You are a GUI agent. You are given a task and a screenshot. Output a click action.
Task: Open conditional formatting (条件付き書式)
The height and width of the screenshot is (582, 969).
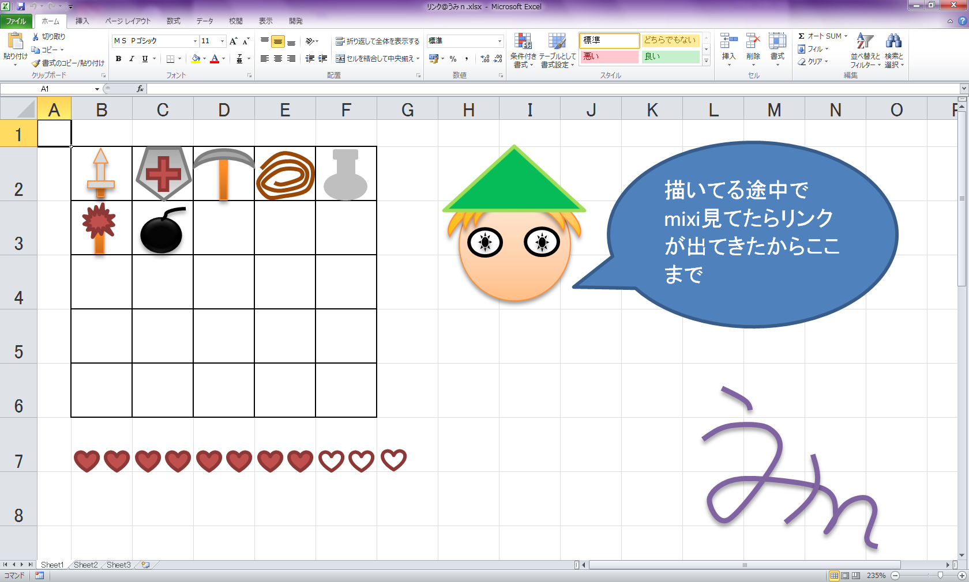click(523, 51)
